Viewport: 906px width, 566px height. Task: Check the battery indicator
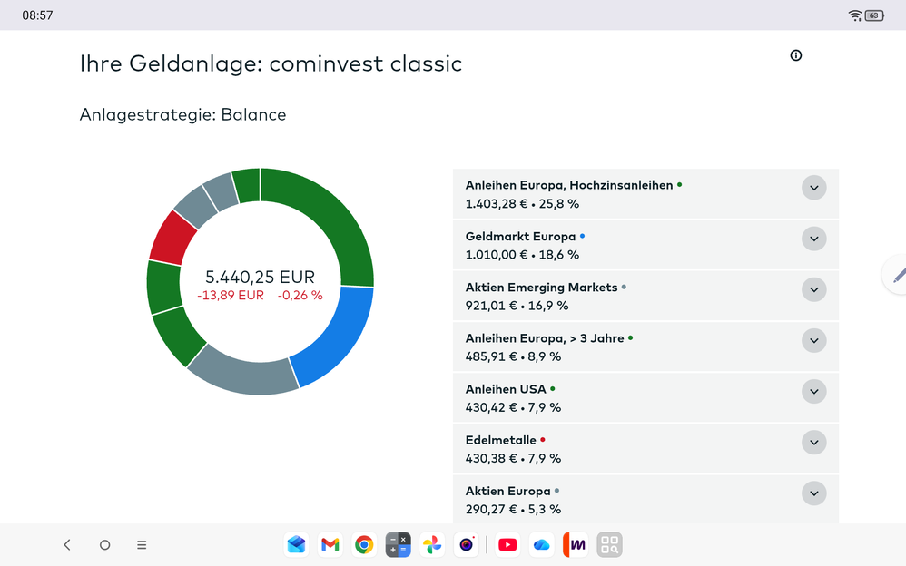(x=874, y=15)
